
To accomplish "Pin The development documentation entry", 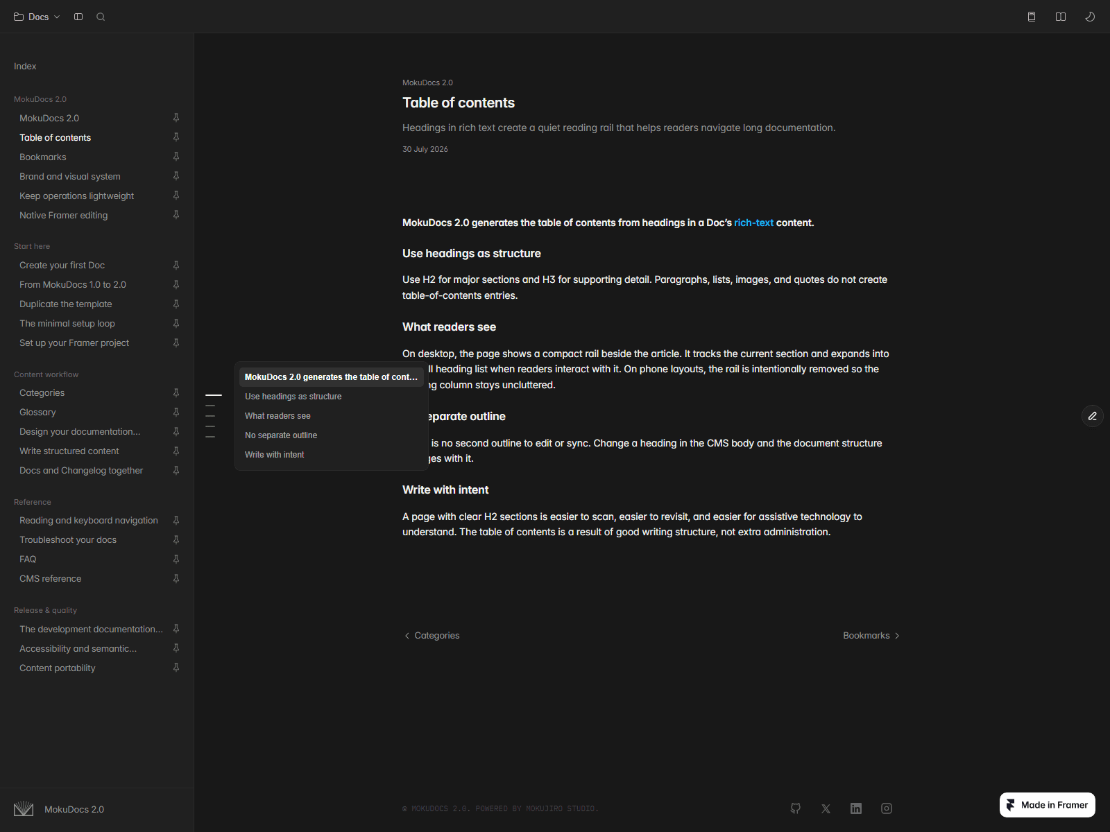I will coord(176,629).
